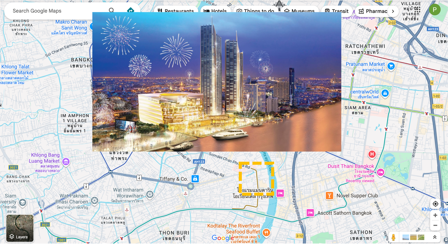The width and height of the screenshot is (448, 244).
Task: Click the Search Google Maps field
Action: pyautogui.click(x=56, y=11)
